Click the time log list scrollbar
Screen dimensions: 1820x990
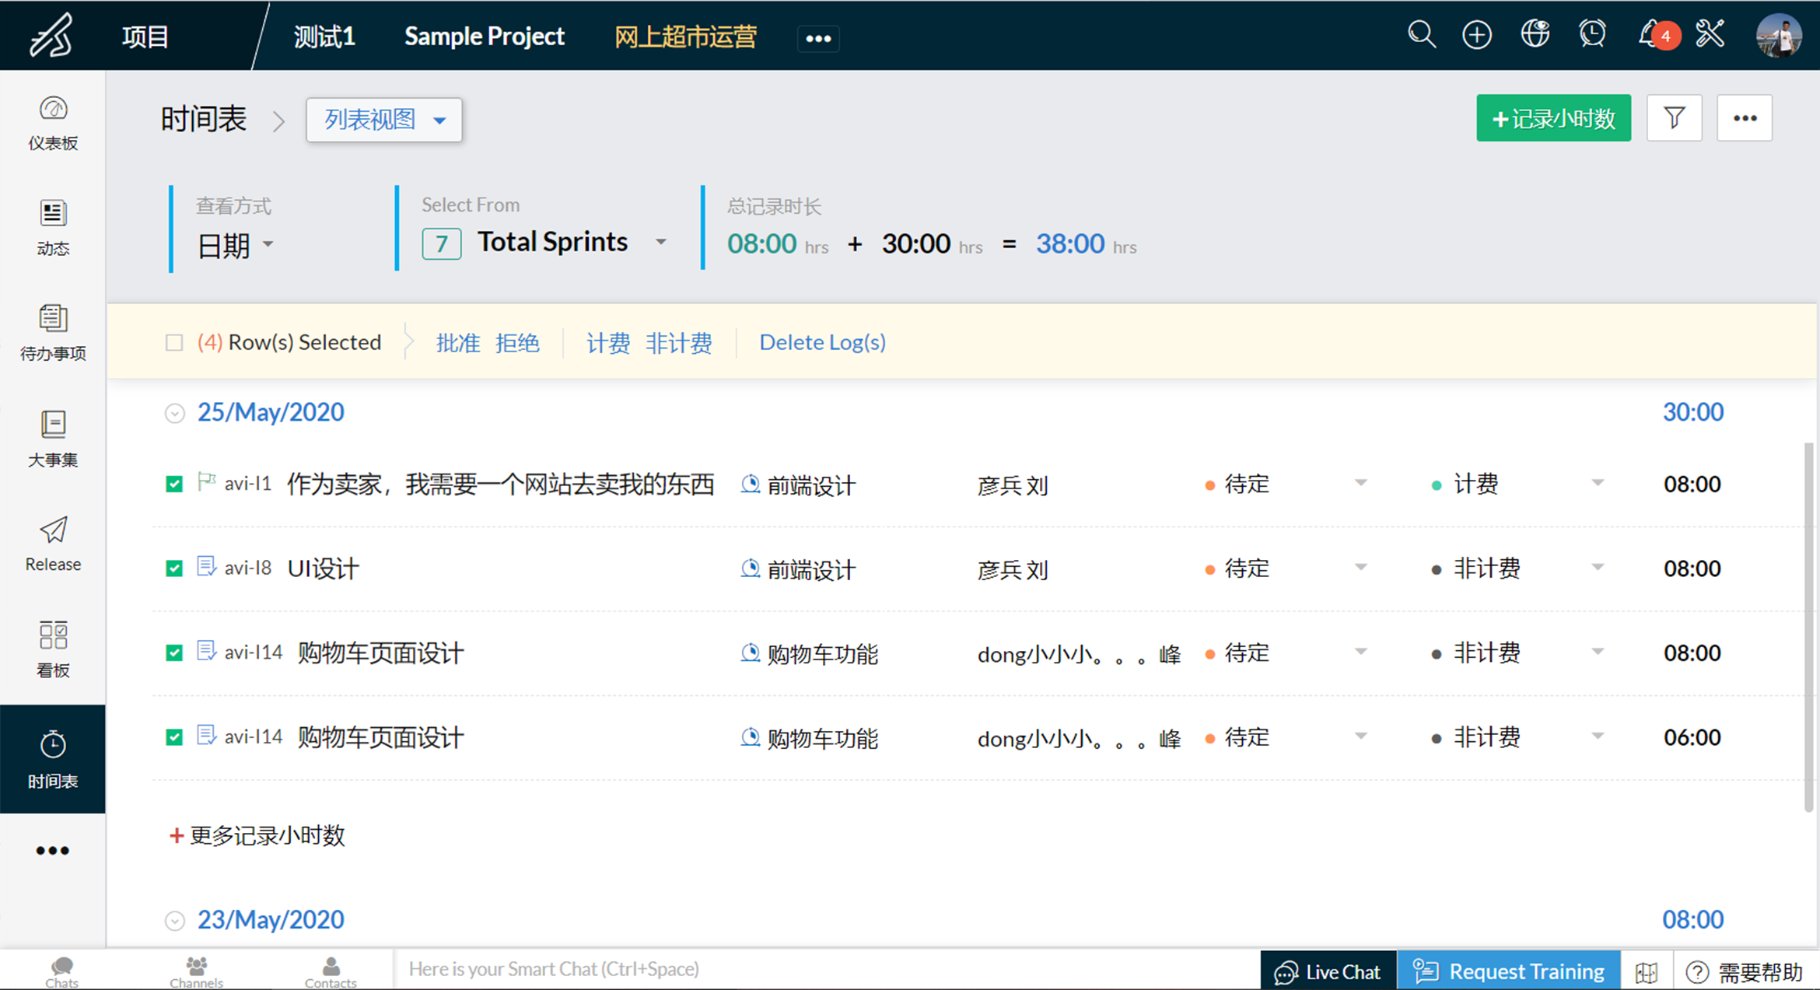(x=1808, y=627)
